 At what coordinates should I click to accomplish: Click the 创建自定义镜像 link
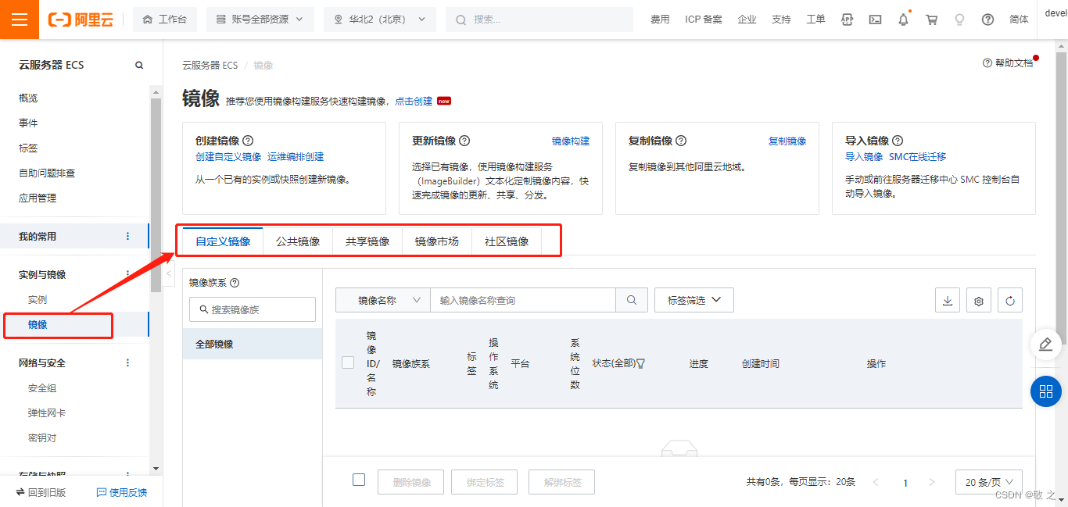228,157
